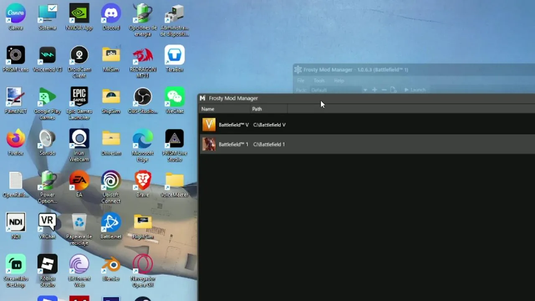
Task: Launch BitTorrent Web shortcut
Action: click(79, 271)
